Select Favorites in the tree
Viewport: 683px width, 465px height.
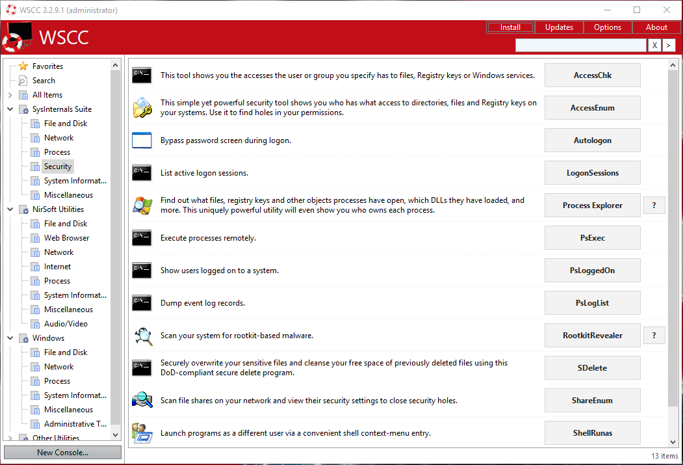(47, 66)
